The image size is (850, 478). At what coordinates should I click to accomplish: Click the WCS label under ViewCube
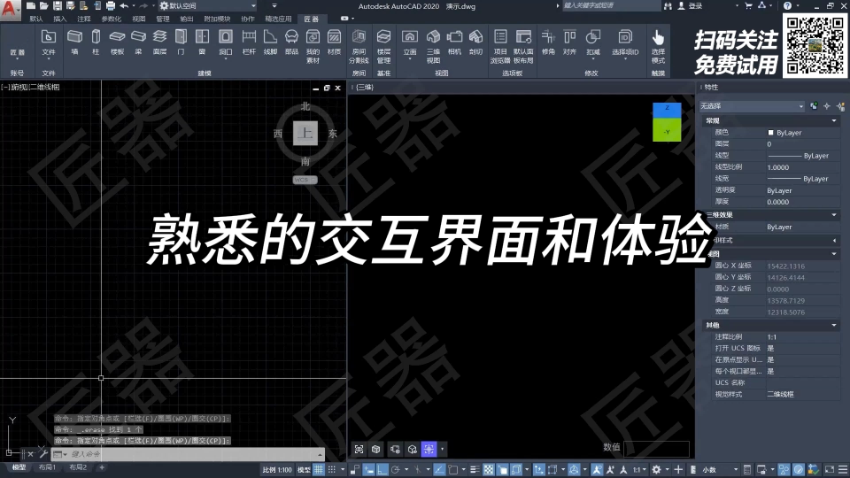(305, 180)
